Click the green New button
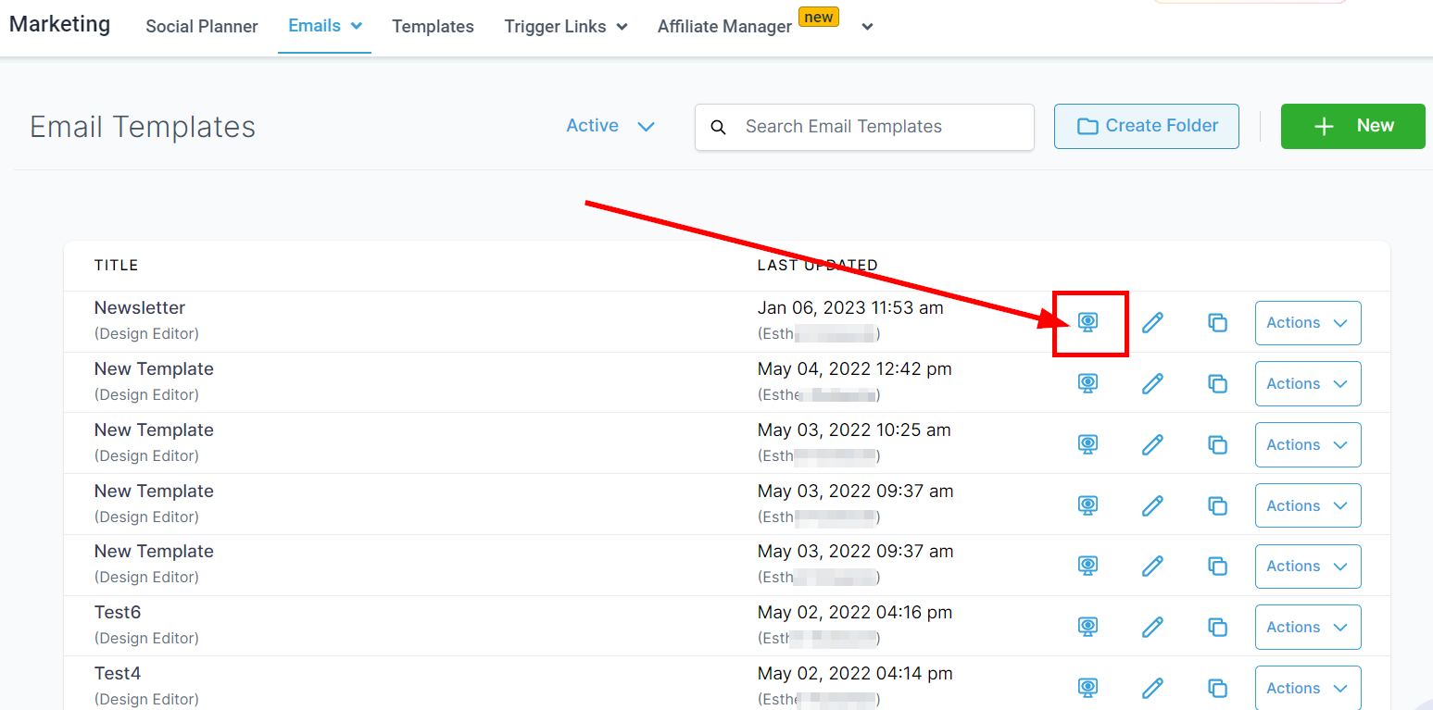Viewport: 1433px width, 710px height. [1352, 126]
